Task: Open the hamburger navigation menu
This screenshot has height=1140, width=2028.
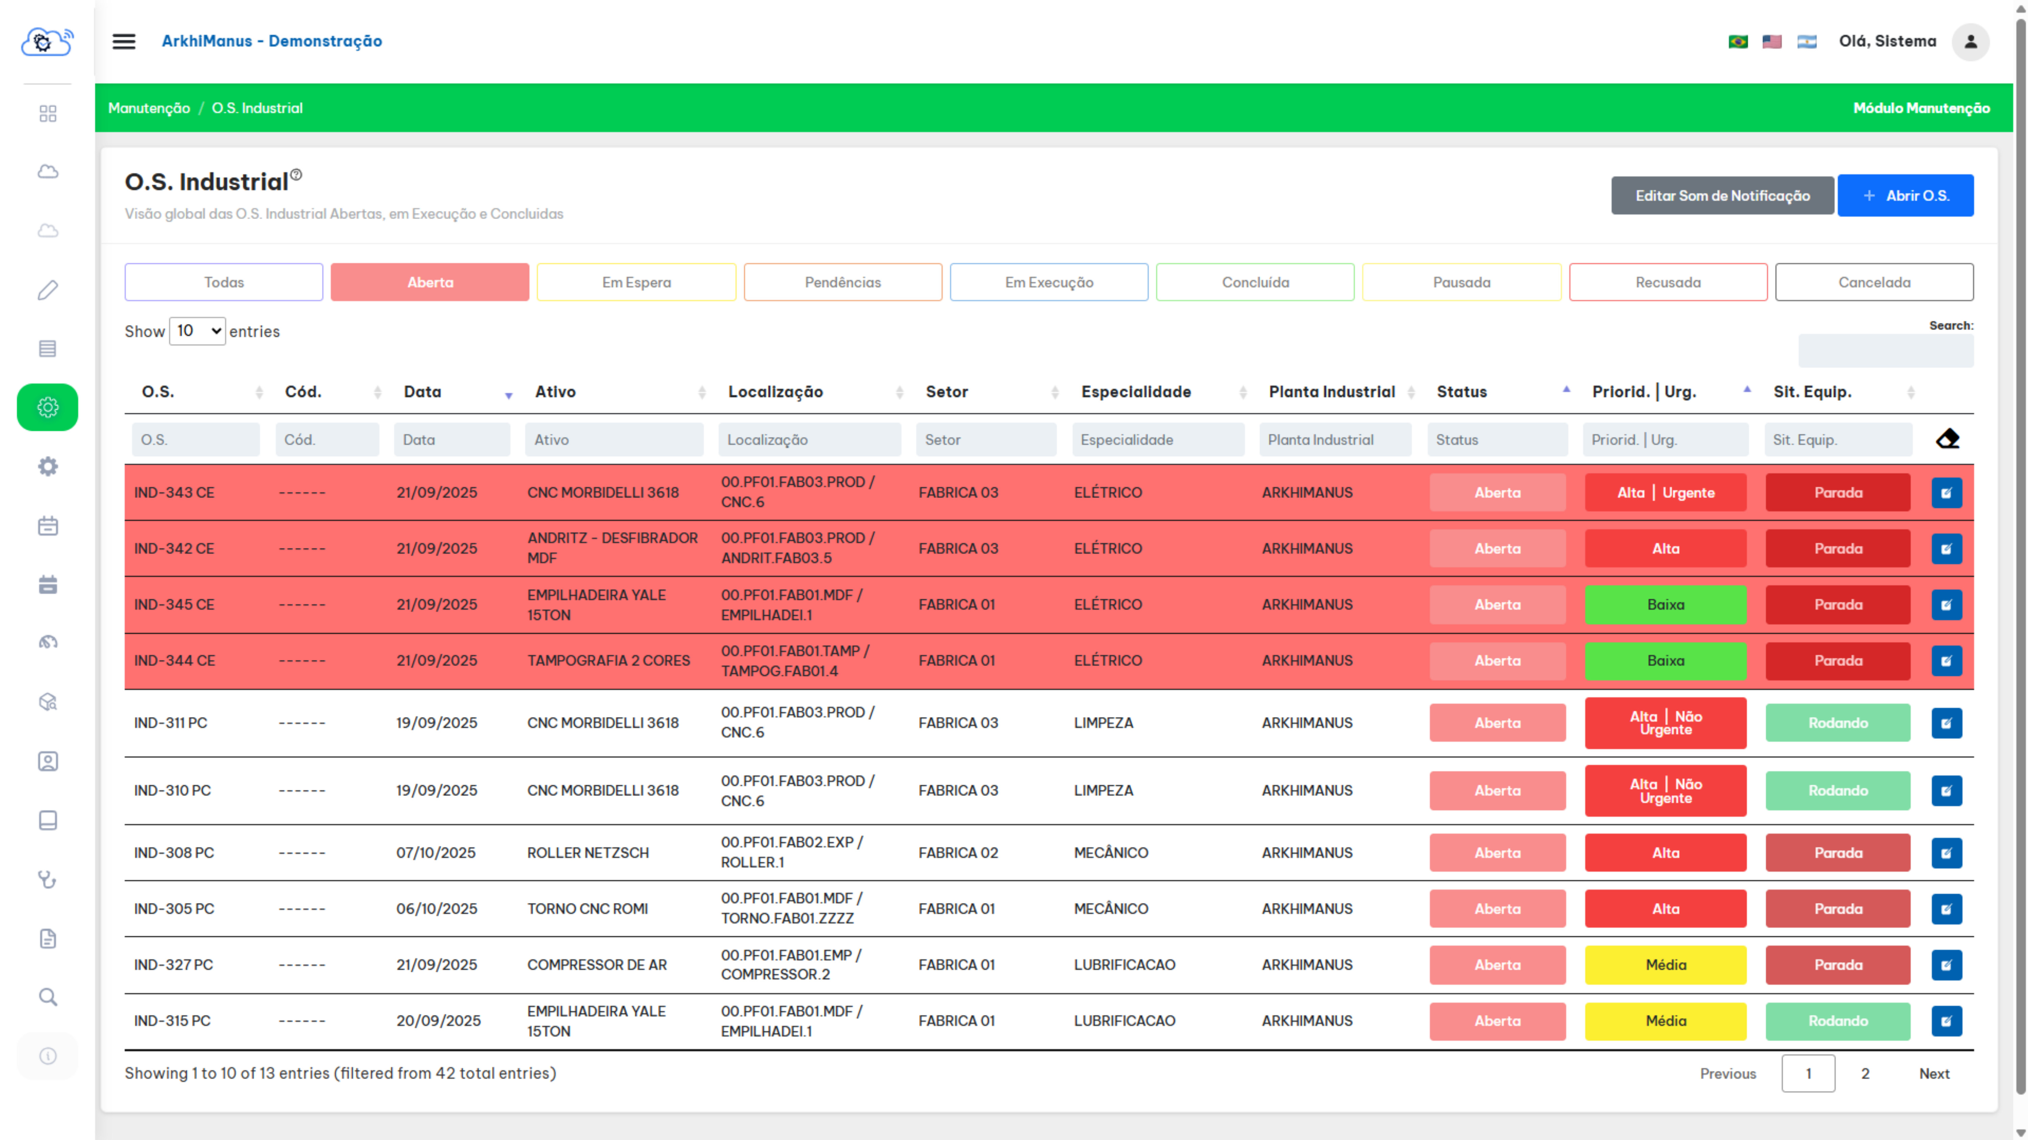Action: [124, 41]
